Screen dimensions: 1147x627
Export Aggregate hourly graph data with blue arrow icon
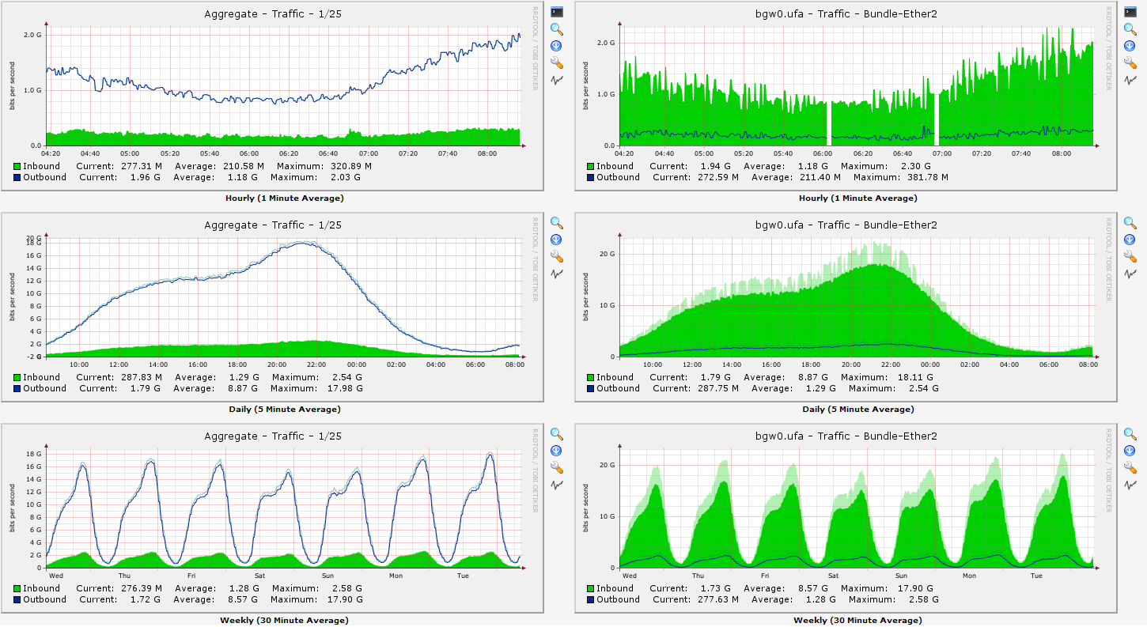[557, 46]
